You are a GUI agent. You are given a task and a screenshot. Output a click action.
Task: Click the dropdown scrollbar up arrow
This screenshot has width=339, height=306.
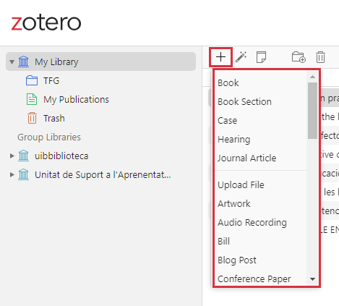(x=312, y=77)
